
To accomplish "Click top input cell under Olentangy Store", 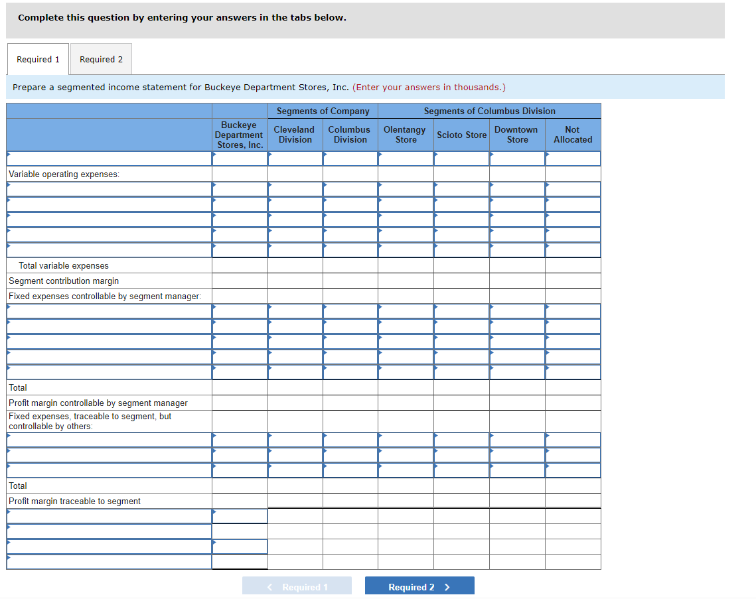I will (406, 159).
